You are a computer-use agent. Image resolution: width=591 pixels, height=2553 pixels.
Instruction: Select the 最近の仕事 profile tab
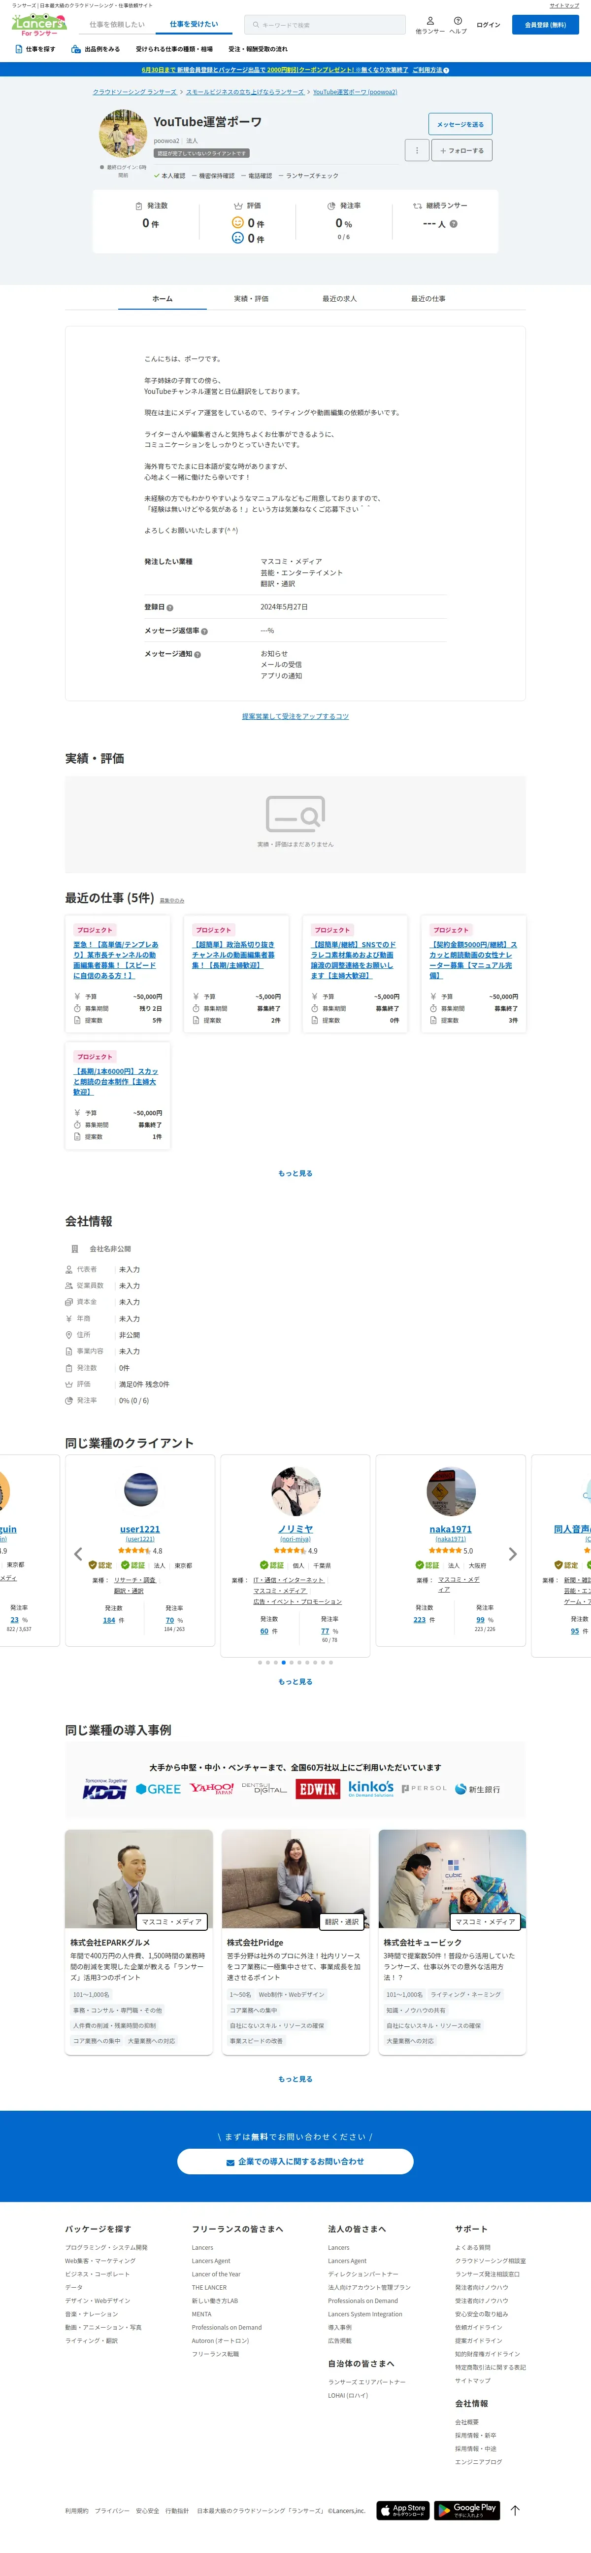pos(428,298)
